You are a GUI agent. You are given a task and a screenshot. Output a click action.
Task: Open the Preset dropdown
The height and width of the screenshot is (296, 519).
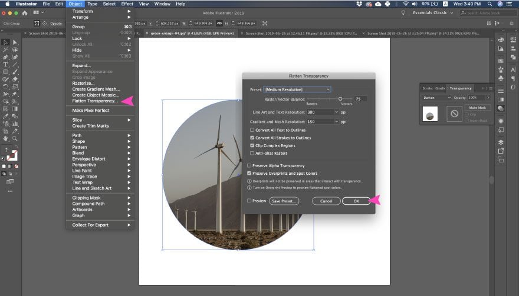click(x=297, y=89)
